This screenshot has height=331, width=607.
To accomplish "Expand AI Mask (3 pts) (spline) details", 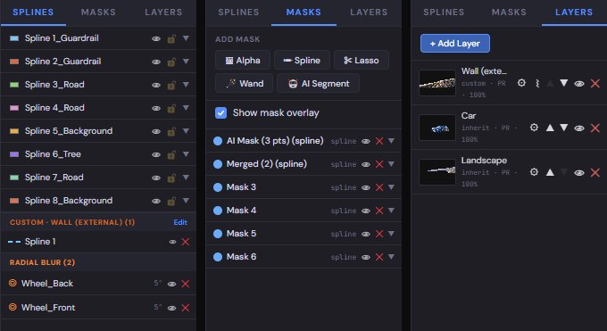I will point(391,141).
